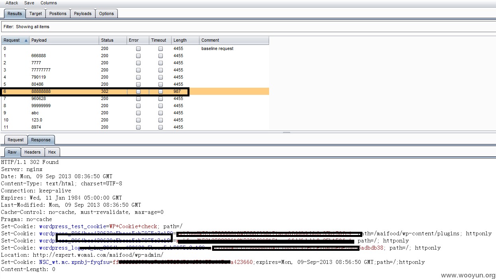Open the Attack menu

pos(12,3)
